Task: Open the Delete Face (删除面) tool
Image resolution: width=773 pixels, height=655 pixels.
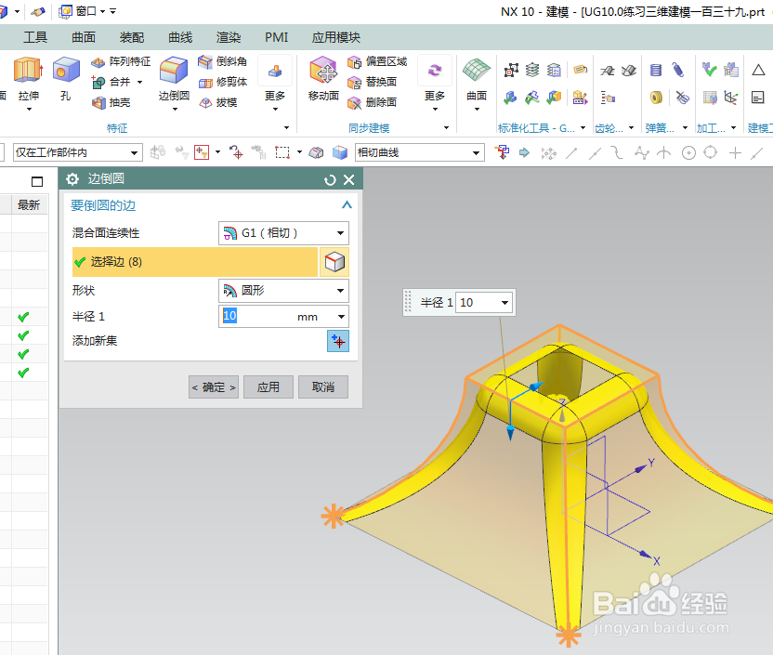Action: (371, 102)
